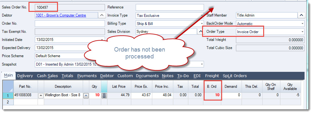Image resolution: width=313 pixels, height=114 pixels.
Task: Click the Total Cubic Size field
Action: 270,48
